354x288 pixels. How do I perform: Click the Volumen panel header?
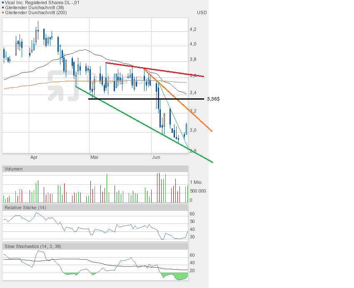click(13, 169)
